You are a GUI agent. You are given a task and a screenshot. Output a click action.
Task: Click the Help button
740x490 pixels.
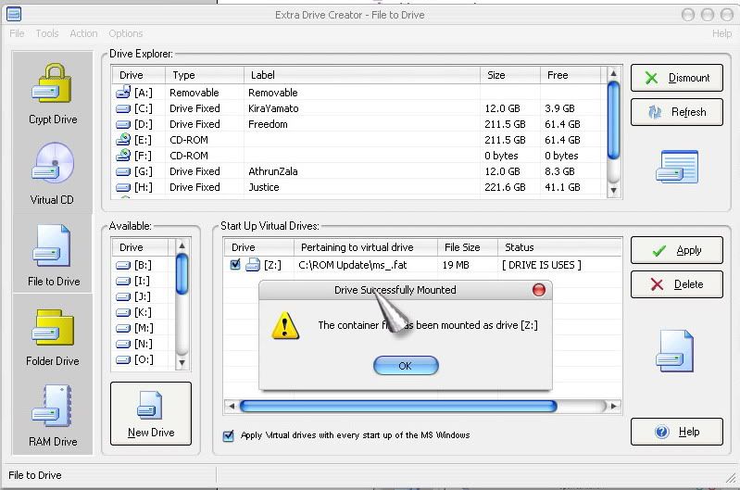pyautogui.click(x=676, y=432)
